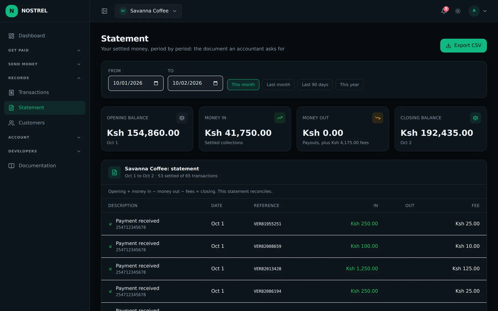Click the Customers people icon
This screenshot has width=498, height=311.
(x=11, y=123)
